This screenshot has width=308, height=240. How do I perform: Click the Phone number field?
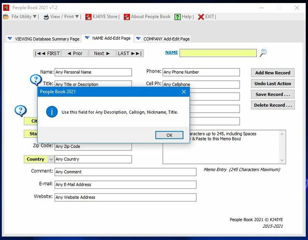(x=201, y=72)
